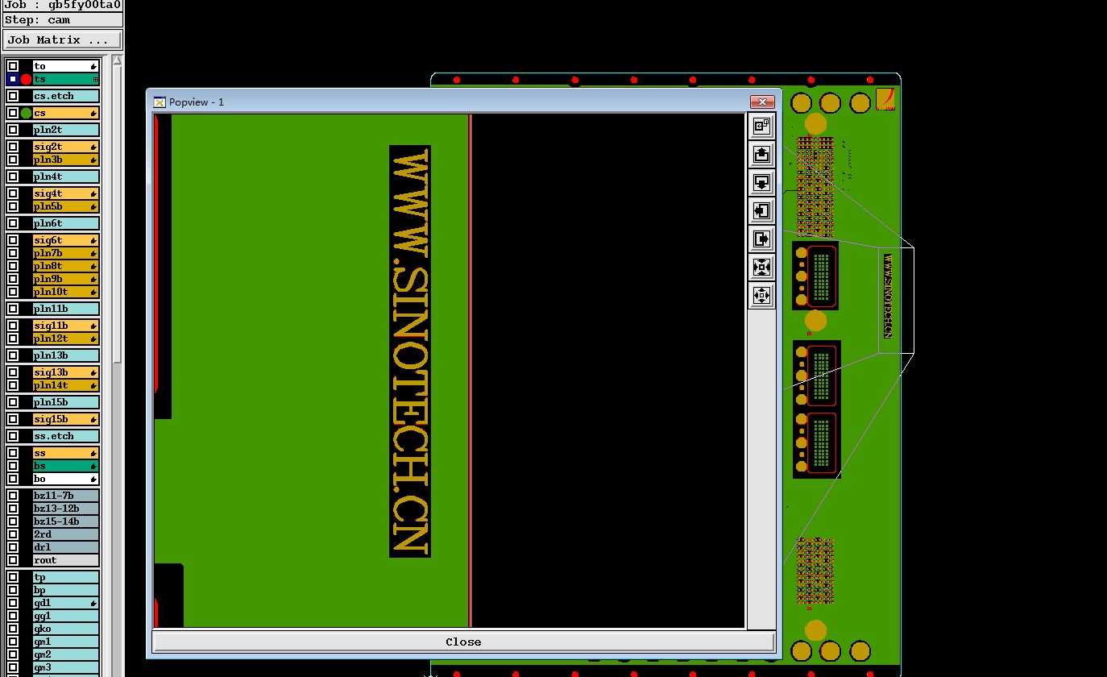The image size is (1107, 677).
Task: Click the small square marker on the ts row
Action: [x=95, y=79]
